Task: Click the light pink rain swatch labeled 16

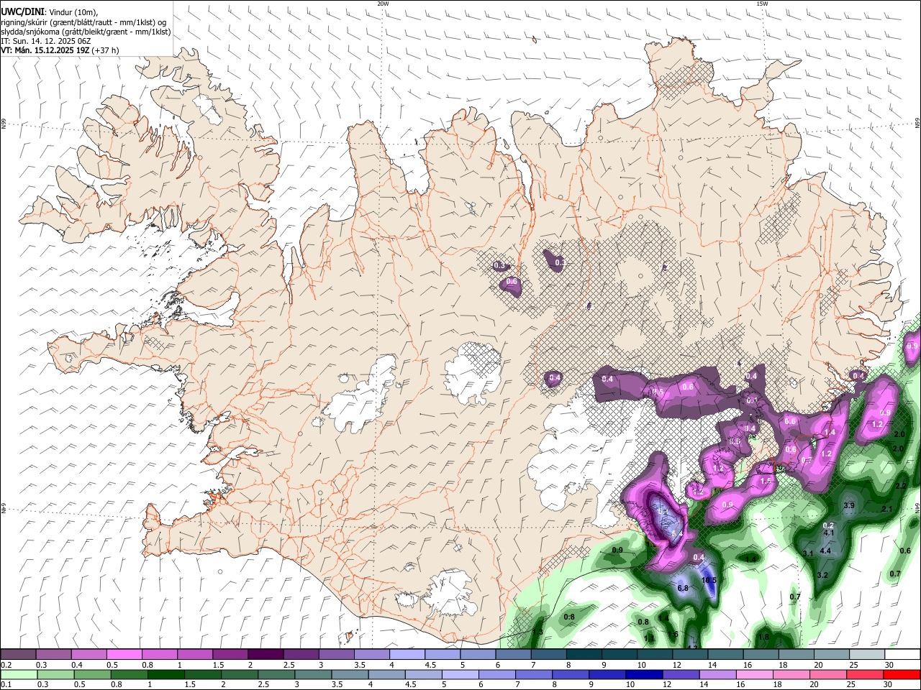Action: coord(753,674)
